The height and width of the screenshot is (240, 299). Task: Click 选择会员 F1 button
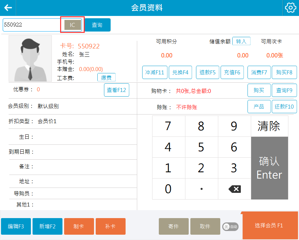tap(269, 226)
